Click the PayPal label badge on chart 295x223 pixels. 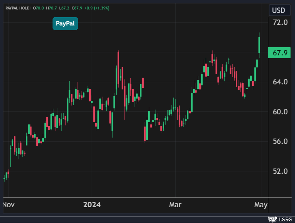point(65,23)
